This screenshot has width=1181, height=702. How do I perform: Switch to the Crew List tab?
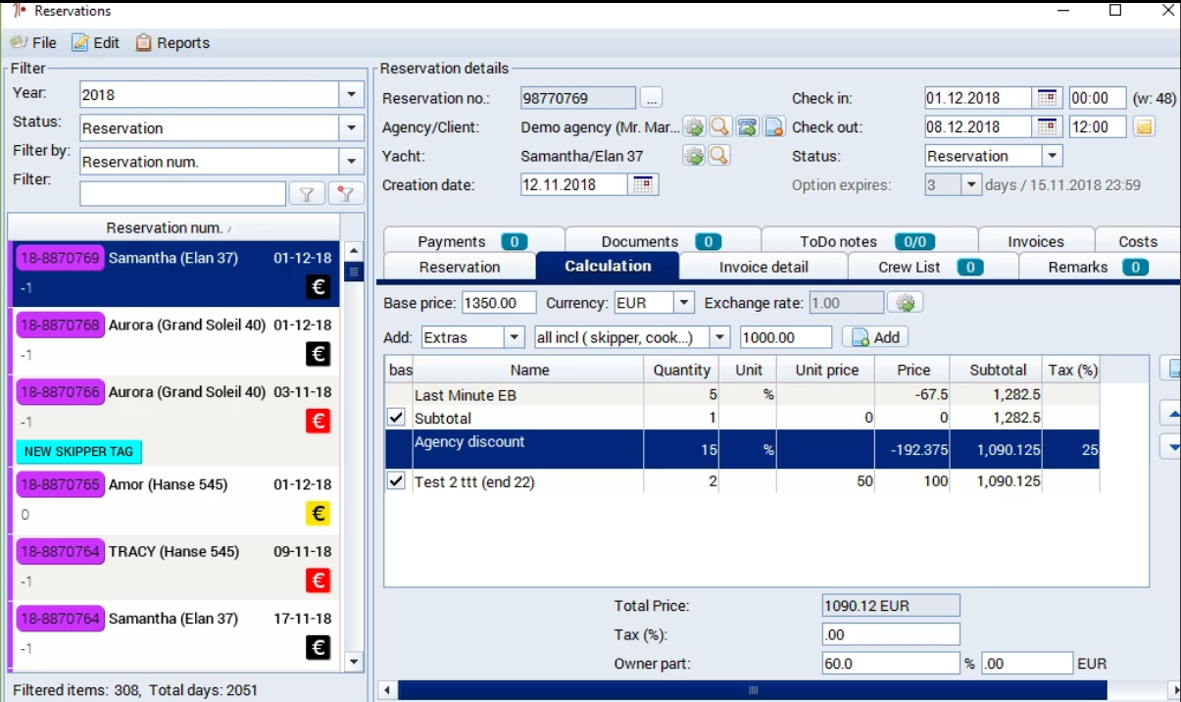[x=933, y=267]
